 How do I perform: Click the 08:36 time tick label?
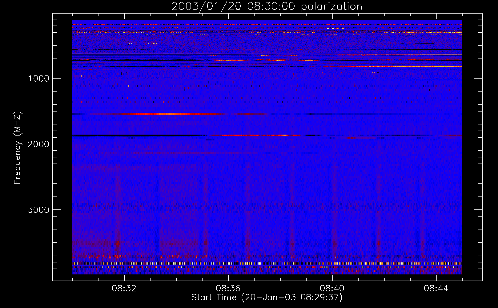pos(228,289)
